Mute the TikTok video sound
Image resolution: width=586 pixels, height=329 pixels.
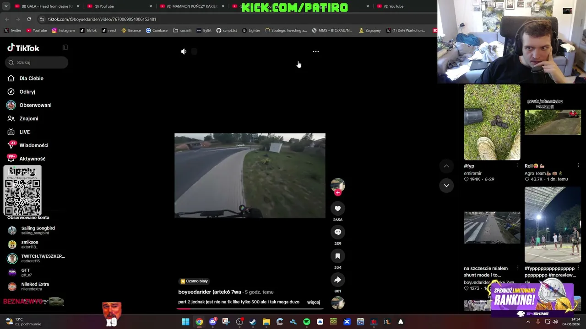pos(184,52)
